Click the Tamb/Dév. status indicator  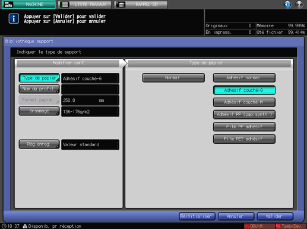[x=291, y=226]
